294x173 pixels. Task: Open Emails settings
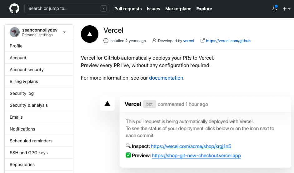click(x=39, y=117)
